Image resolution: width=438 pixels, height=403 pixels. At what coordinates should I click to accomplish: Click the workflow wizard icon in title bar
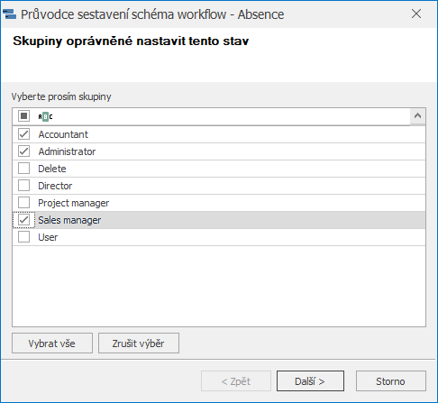pyautogui.click(x=9, y=14)
